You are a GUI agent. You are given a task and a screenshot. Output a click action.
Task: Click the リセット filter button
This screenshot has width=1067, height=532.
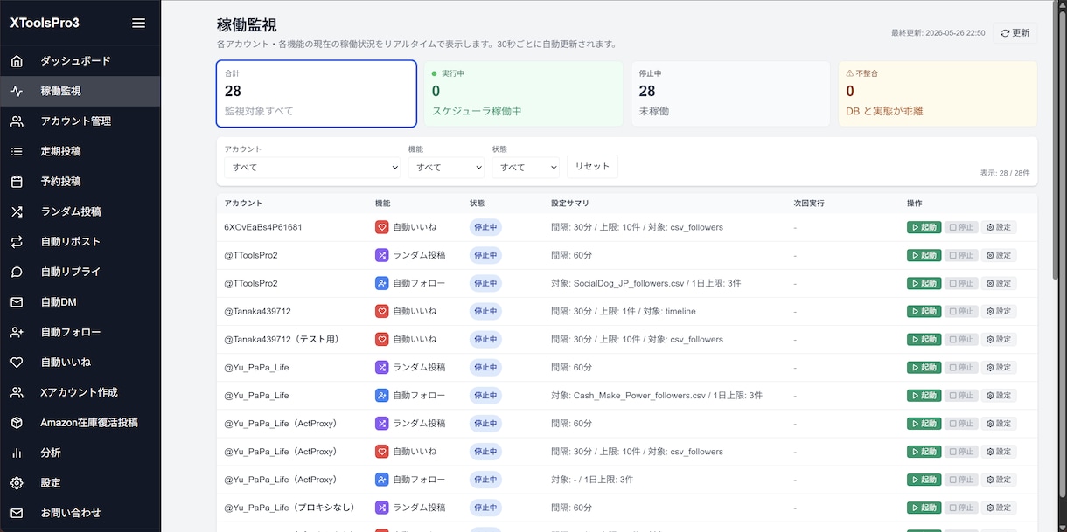[592, 166]
